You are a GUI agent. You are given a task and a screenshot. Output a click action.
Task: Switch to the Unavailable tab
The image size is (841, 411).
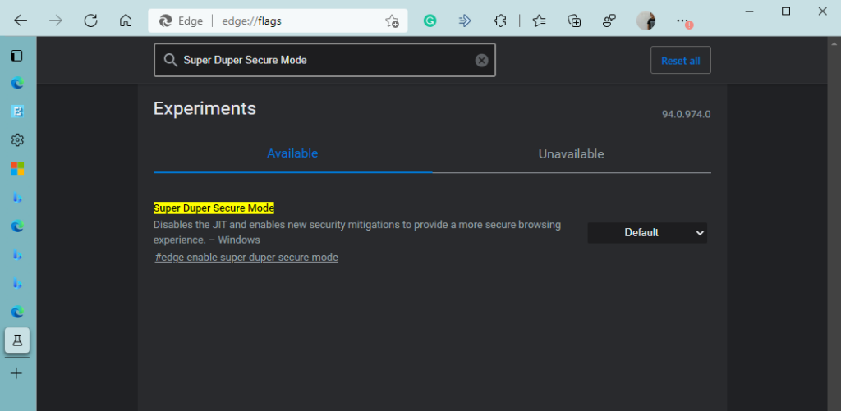click(572, 154)
